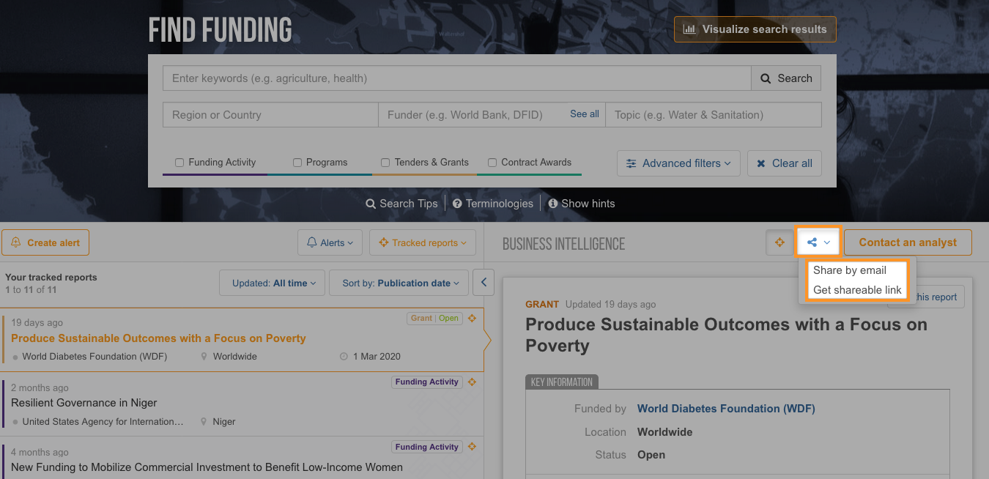Click the Funder input field
989x479 pixels.
tap(492, 115)
